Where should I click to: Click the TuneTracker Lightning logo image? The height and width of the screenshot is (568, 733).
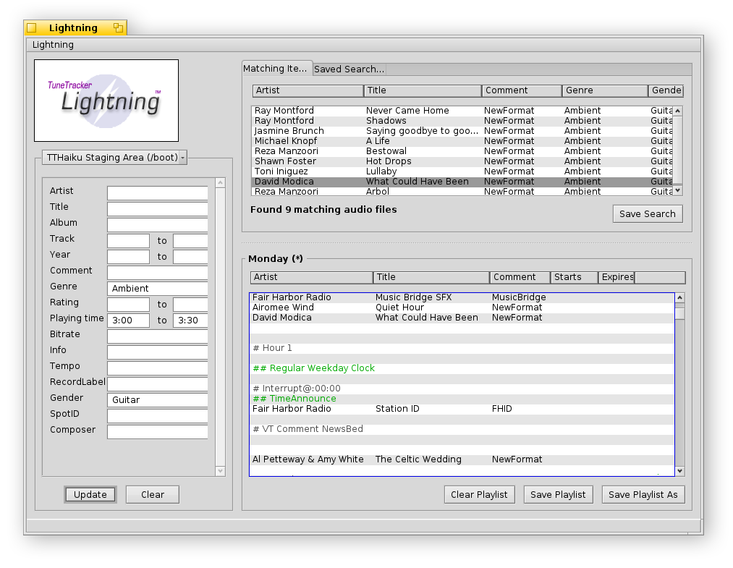click(x=106, y=101)
